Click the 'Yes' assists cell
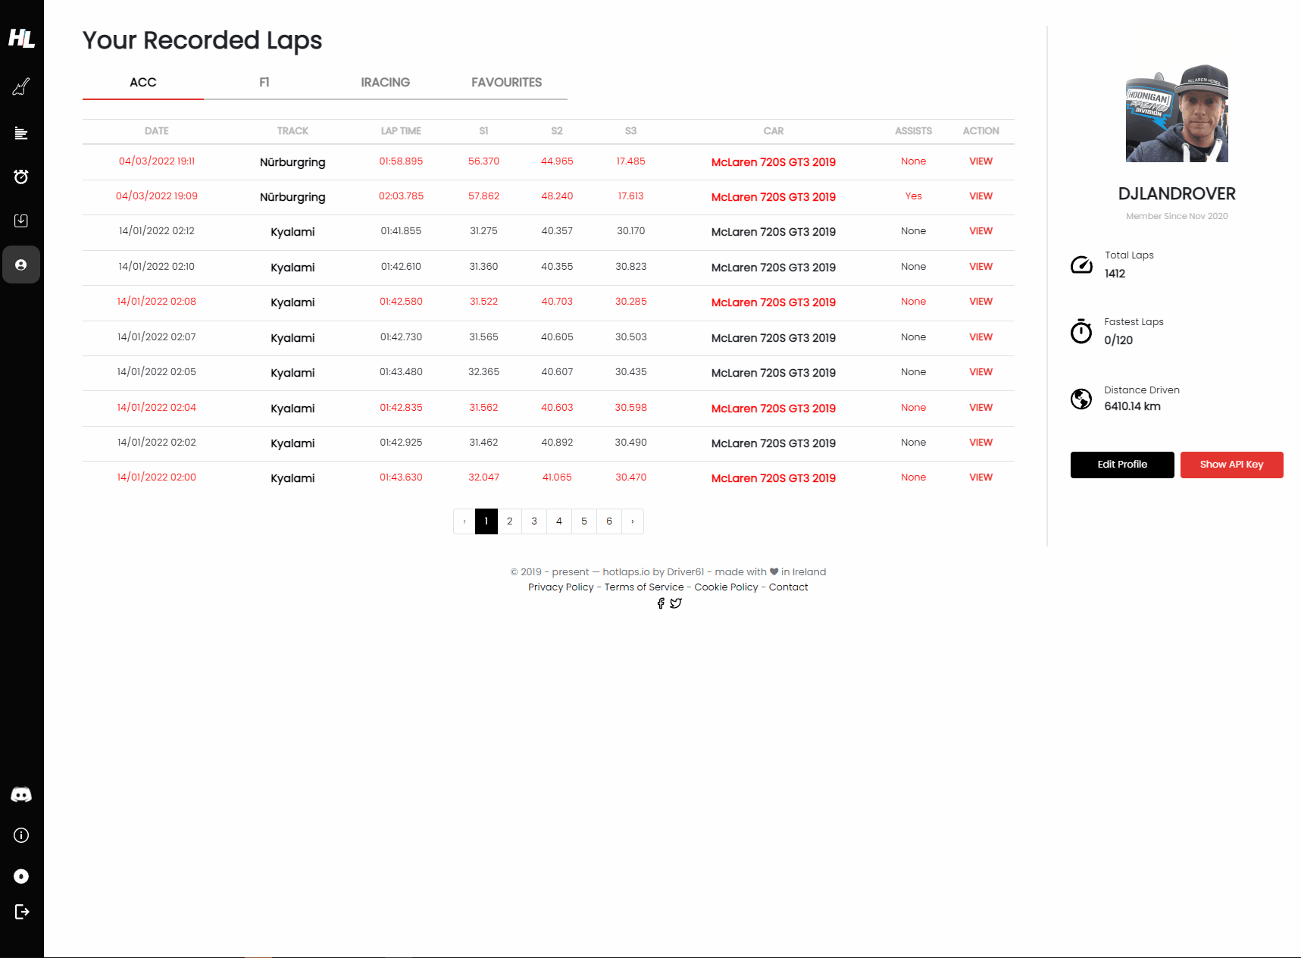Viewport: 1301px width, 958px height. tap(914, 196)
